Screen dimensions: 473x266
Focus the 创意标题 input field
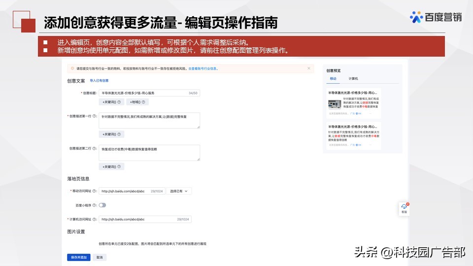tap(149, 93)
